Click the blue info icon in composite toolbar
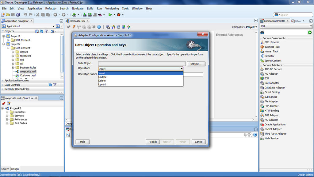 (x=99, y=27)
